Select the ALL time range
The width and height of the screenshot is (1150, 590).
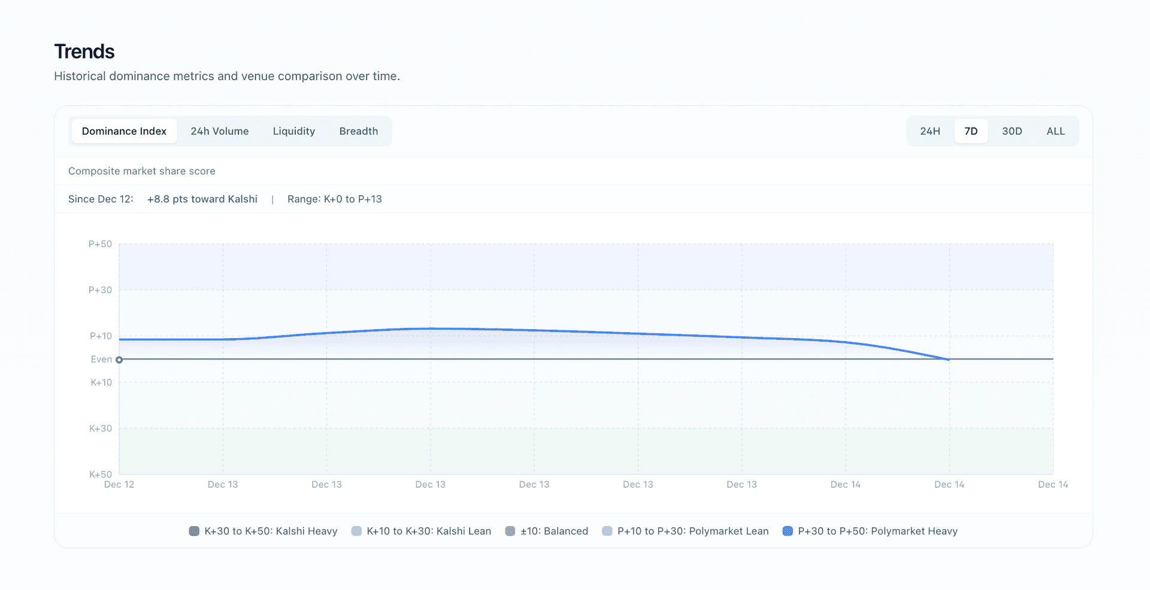coord(1055,131)
